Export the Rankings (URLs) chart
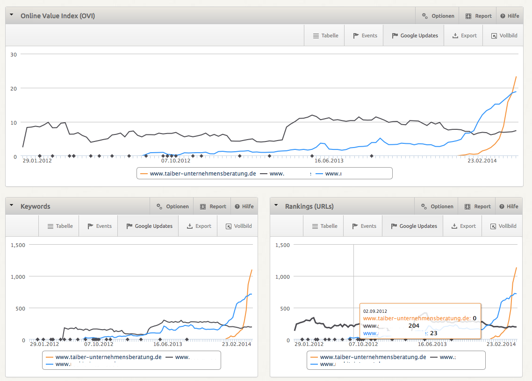The image size is (532, 381). (x=463, y=226)
